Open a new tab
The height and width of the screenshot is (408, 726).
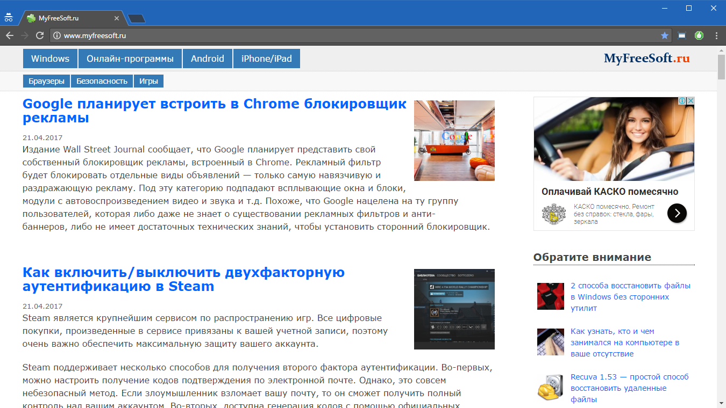point(137,19)
